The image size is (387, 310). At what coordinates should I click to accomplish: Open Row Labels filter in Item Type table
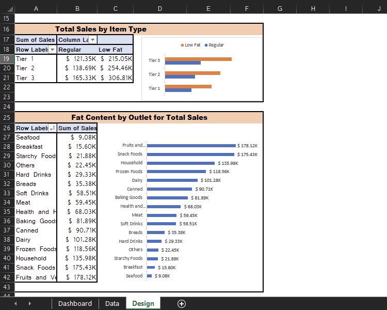[x=52, y=50]
